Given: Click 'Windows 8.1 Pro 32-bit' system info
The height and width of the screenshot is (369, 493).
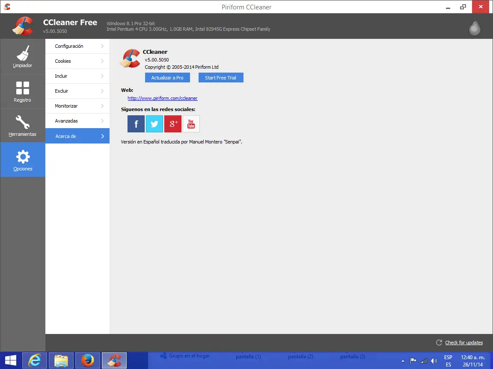Looking at the screenshot, I should point(131,23).
